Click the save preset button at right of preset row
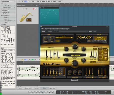The image size is (114, 95). 105,41
